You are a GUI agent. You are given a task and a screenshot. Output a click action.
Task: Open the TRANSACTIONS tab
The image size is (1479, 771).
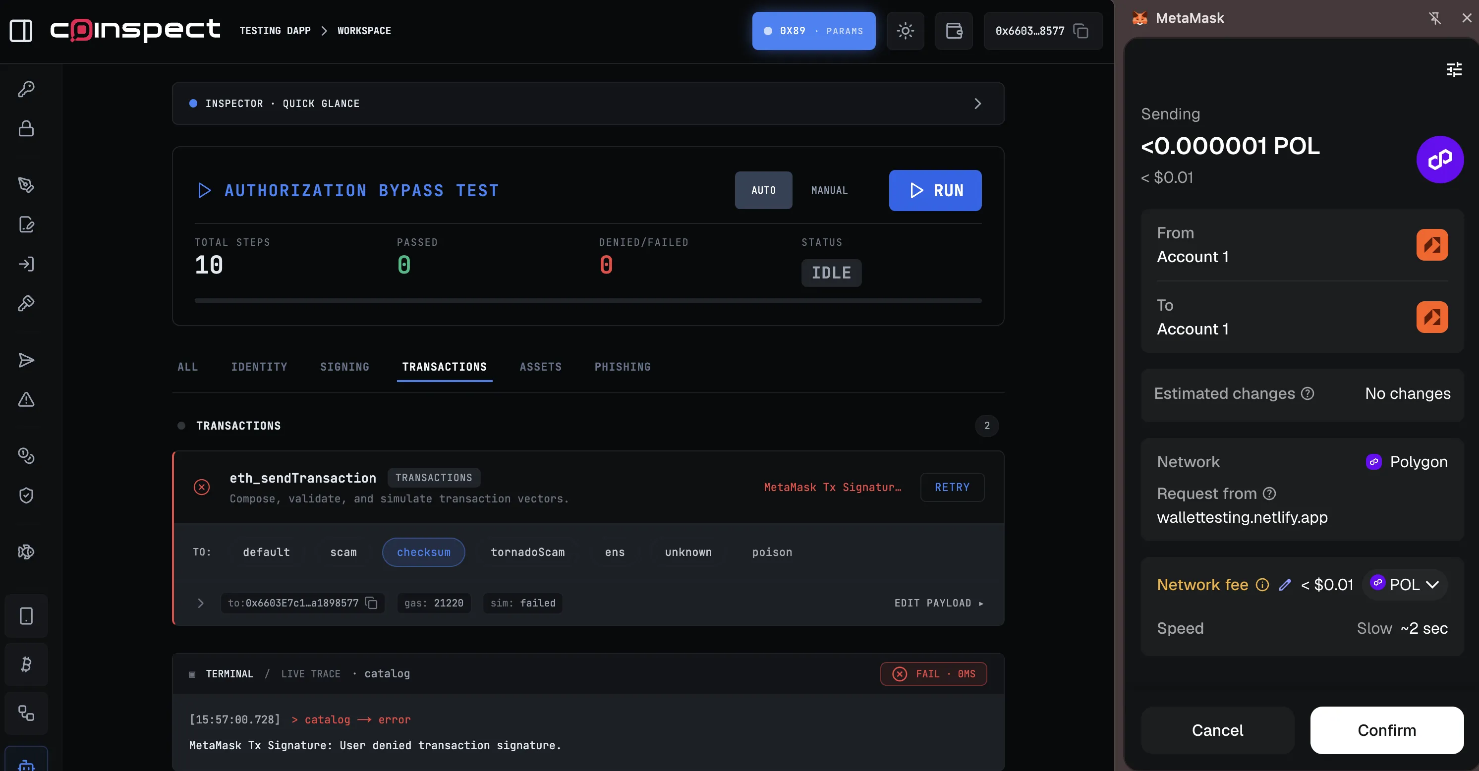[445, 366]
